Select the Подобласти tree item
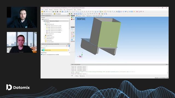Screen dimensions: 175x98 click(x=49, y=35)
